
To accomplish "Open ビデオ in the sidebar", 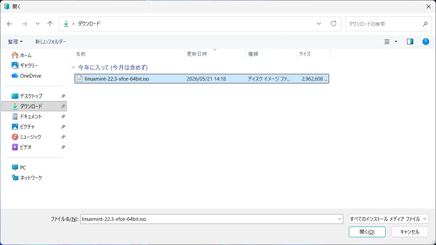I will [x=34, y=147].
